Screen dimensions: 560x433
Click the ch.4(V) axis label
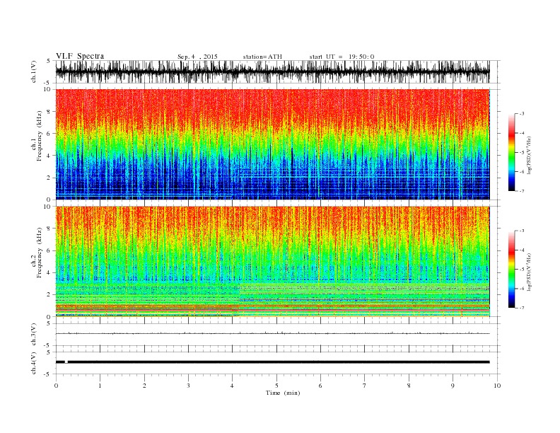click(34, 363)
